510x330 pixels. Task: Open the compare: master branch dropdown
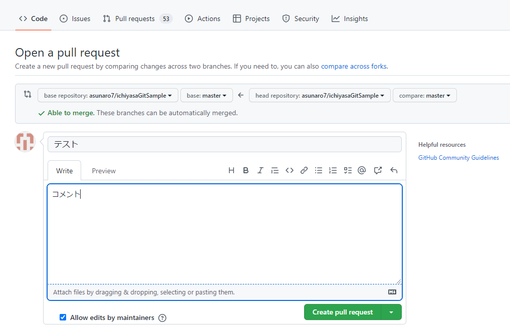(424, 96)
